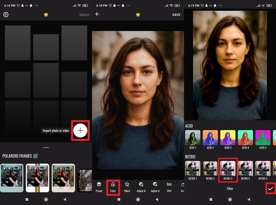Apply the RETRO 4 filter
This screenshot has width=276, height=205.
pos(245,171)
